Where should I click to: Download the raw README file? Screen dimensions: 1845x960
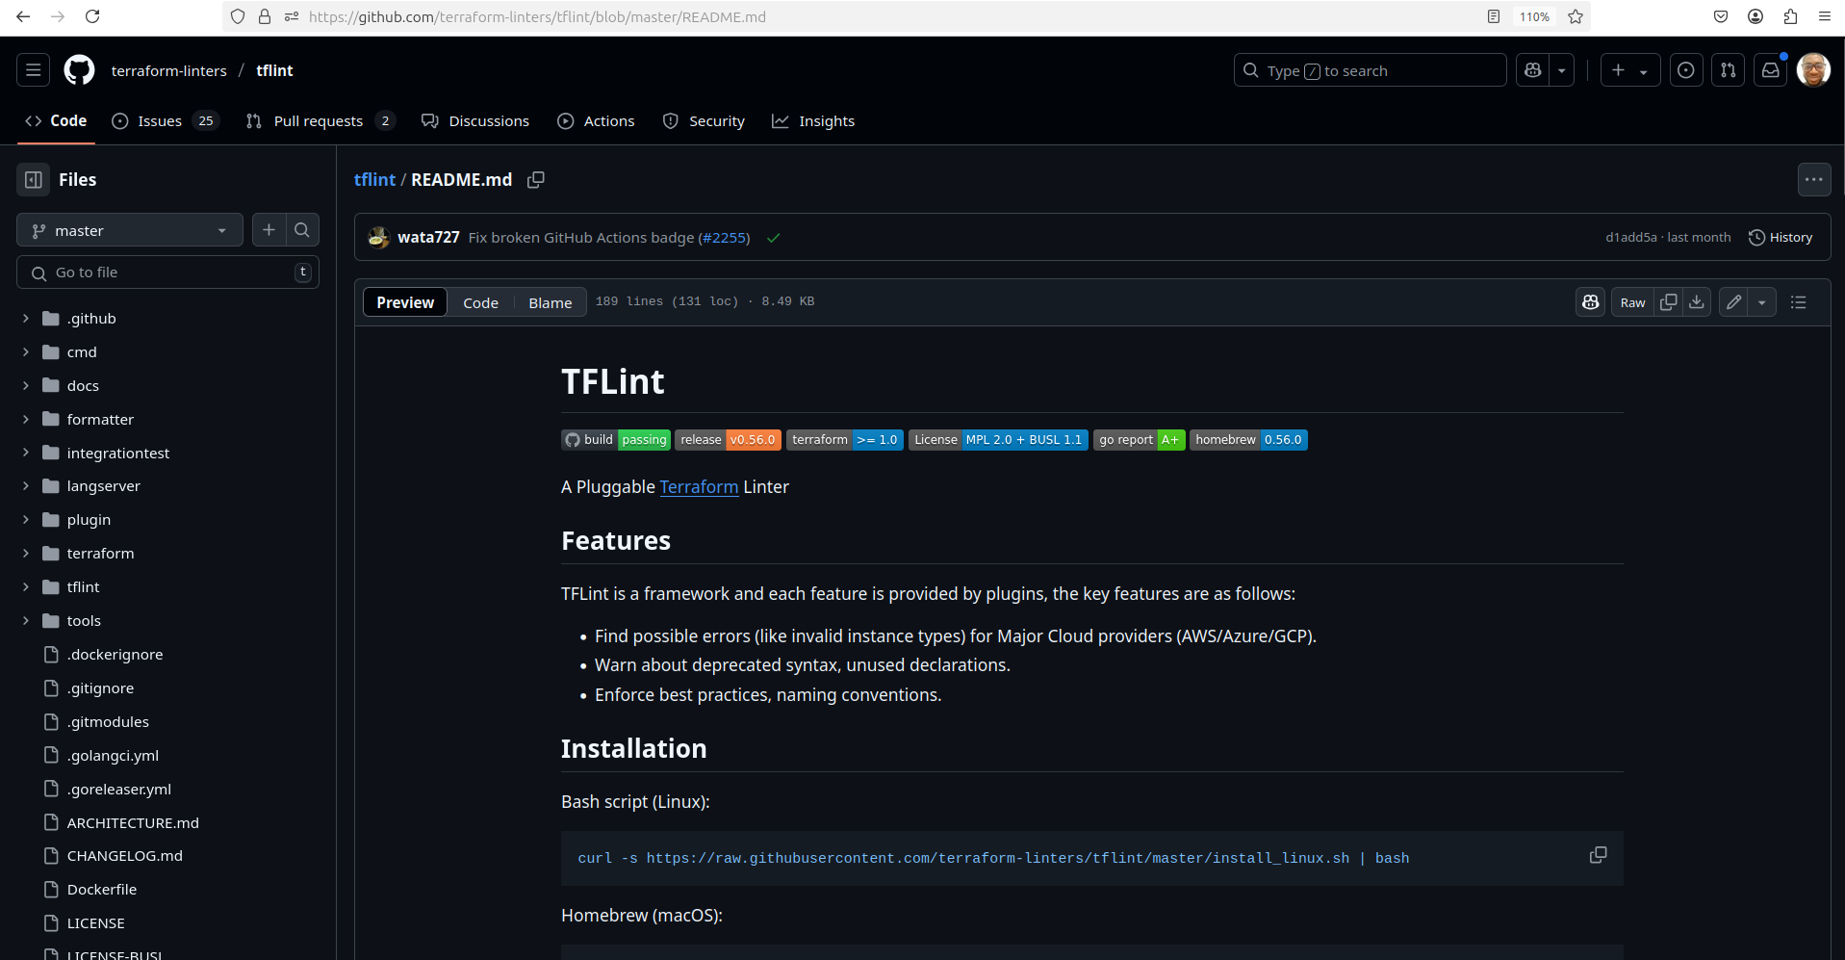[1697, 302]
